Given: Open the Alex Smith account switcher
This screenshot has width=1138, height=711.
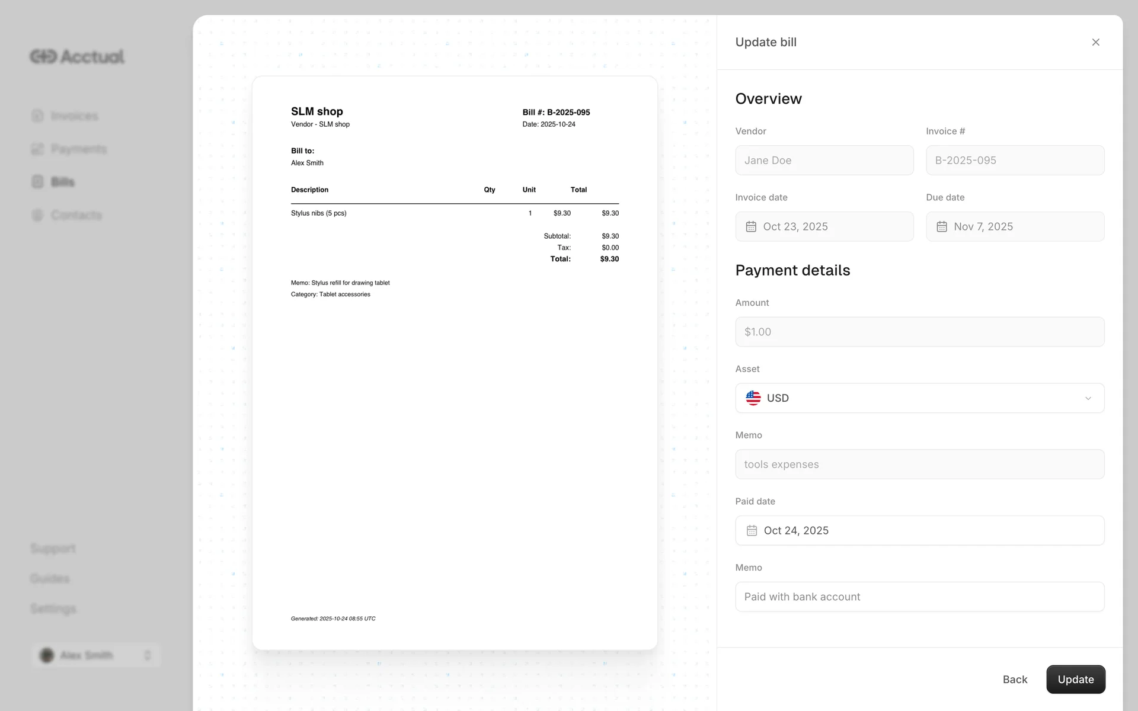Looking at the screenshot, I should click(x=96, y=655).
